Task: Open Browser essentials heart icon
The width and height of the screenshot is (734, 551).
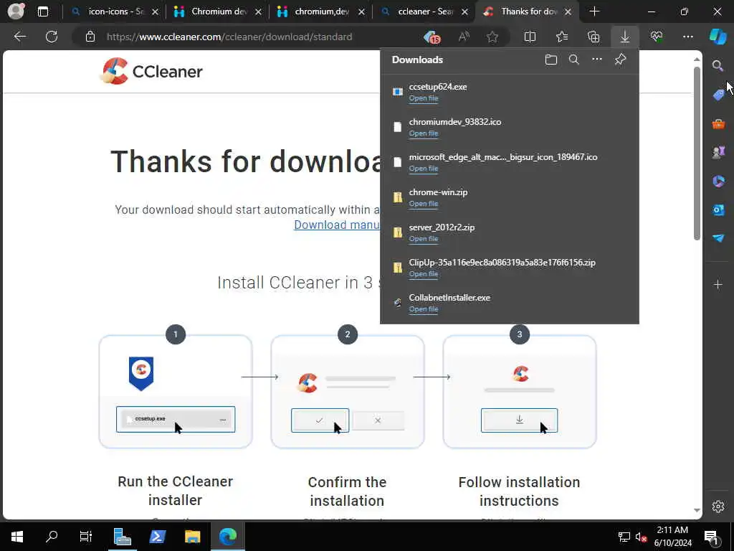Action: pyautogui.click(x=657, y=37)
